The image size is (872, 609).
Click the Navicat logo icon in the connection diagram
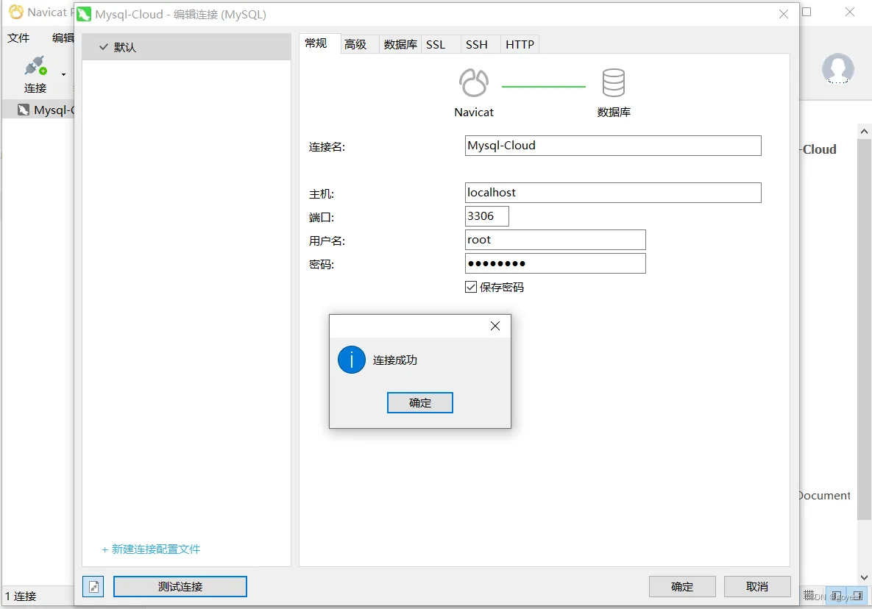point(474,82)
